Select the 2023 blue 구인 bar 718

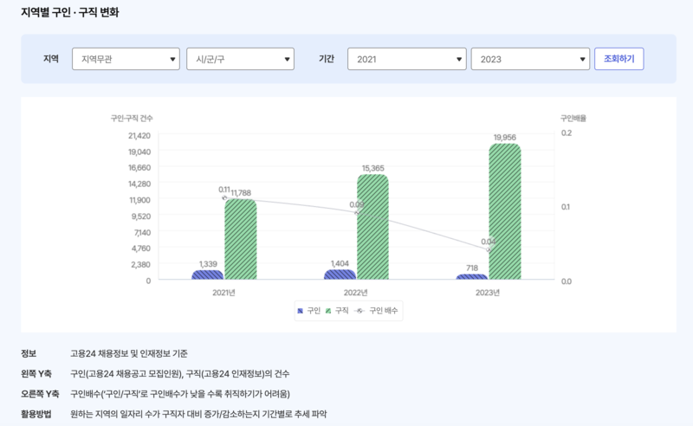472,276
